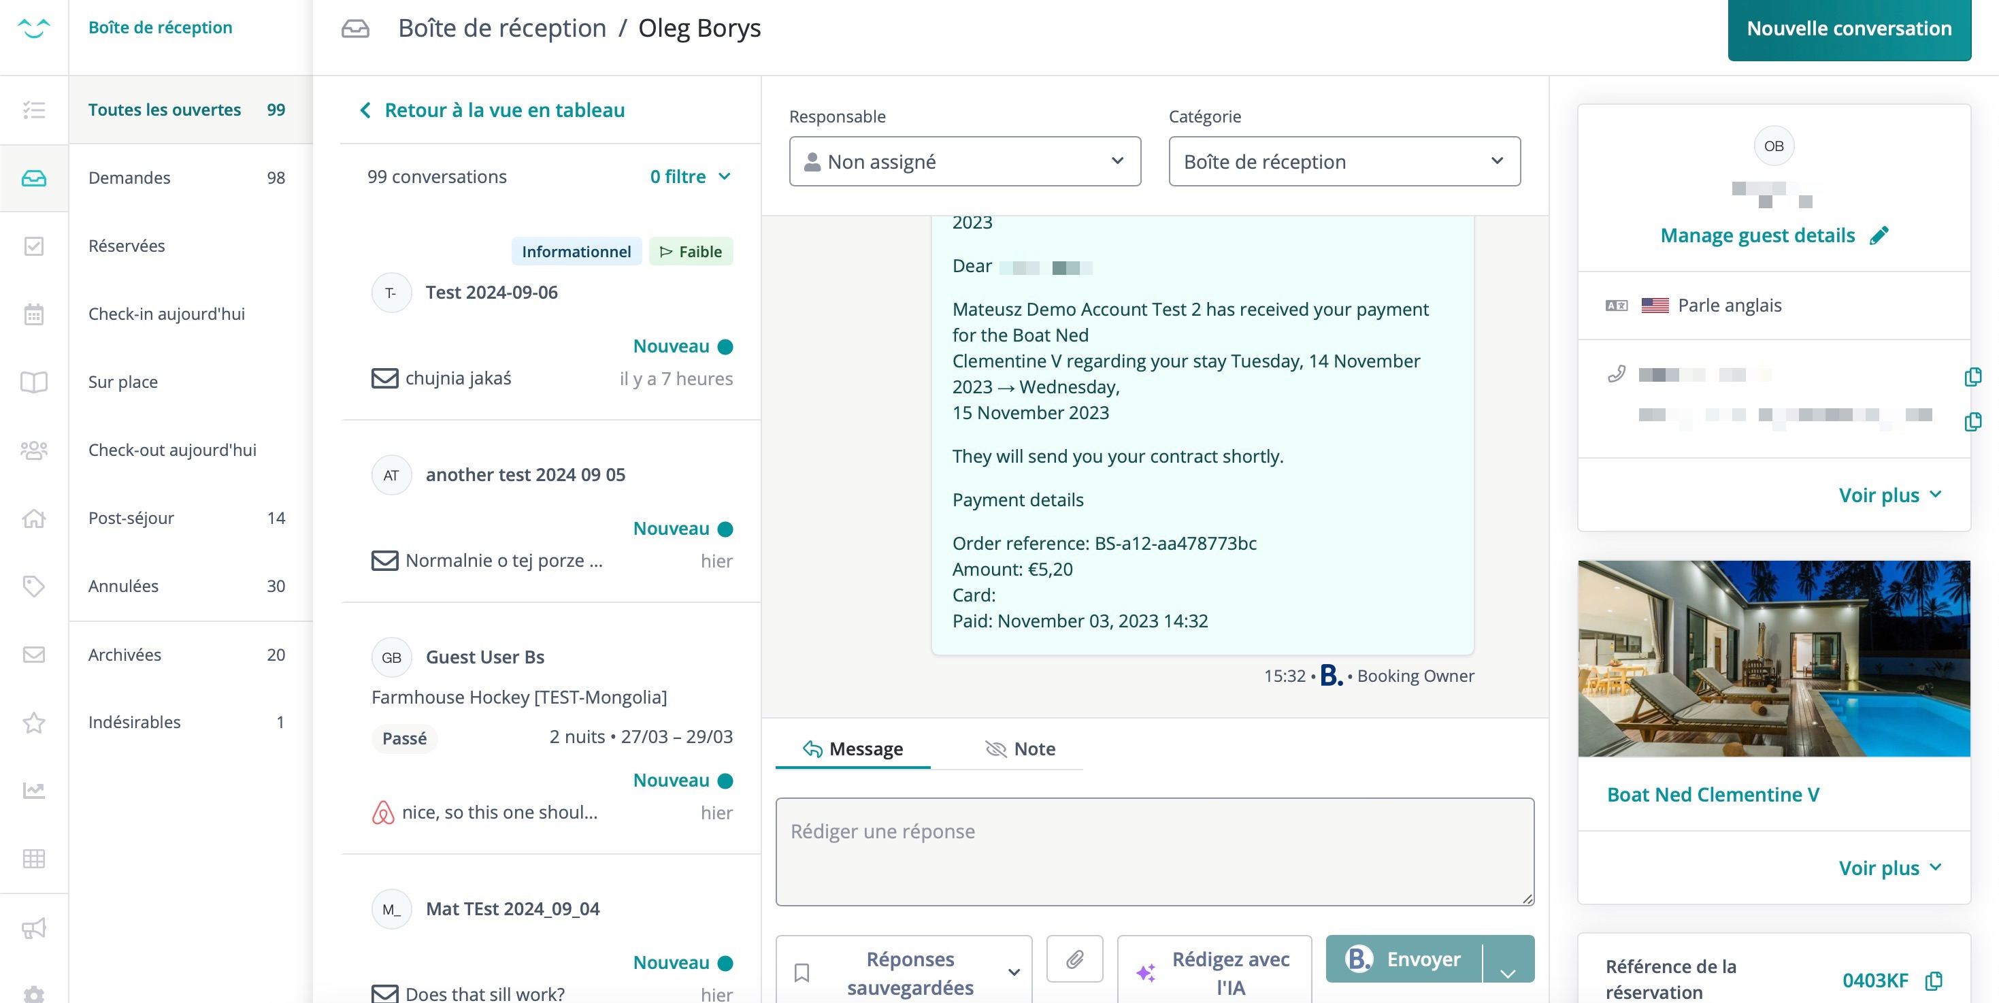The height and width of the screenshot is (1003, 1999).
Task: Click the Nouvelle conversation button
Action: 1849,29
